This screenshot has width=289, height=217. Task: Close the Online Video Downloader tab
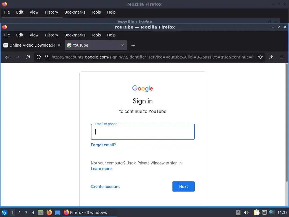(x=59, y=45)
